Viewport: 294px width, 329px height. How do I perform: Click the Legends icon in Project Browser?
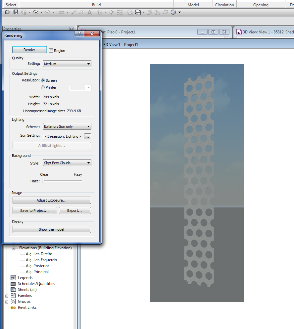13,278
